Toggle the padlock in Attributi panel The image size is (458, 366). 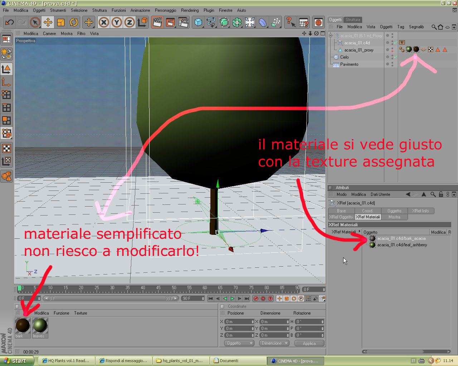[441, 194]
